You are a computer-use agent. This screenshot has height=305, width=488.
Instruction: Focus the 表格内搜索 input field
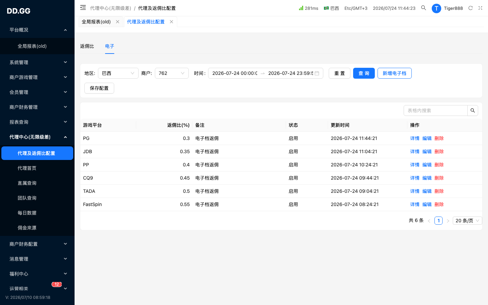tap(435, 110)
